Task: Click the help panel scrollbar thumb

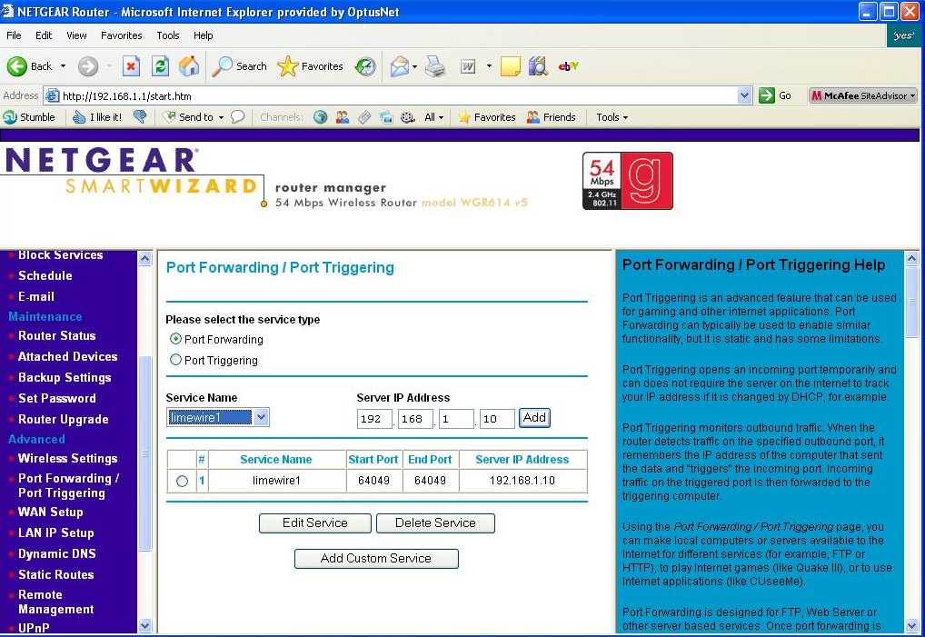Action: [x=911, y=300]
